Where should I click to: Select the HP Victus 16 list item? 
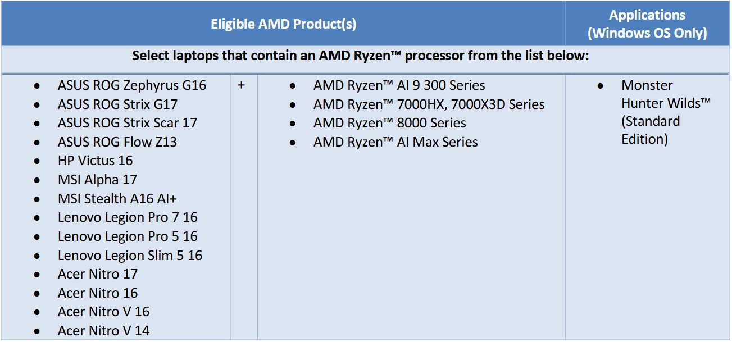click(x=95, y=161)
